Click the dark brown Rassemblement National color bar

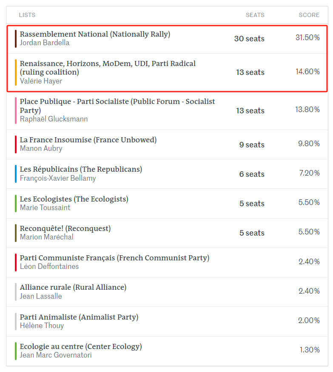pyautogui.click(x=16, y=39)
